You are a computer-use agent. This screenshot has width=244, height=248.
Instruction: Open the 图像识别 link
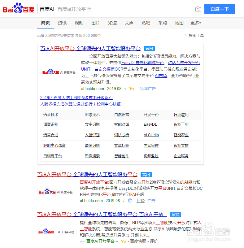coord(92,146)
